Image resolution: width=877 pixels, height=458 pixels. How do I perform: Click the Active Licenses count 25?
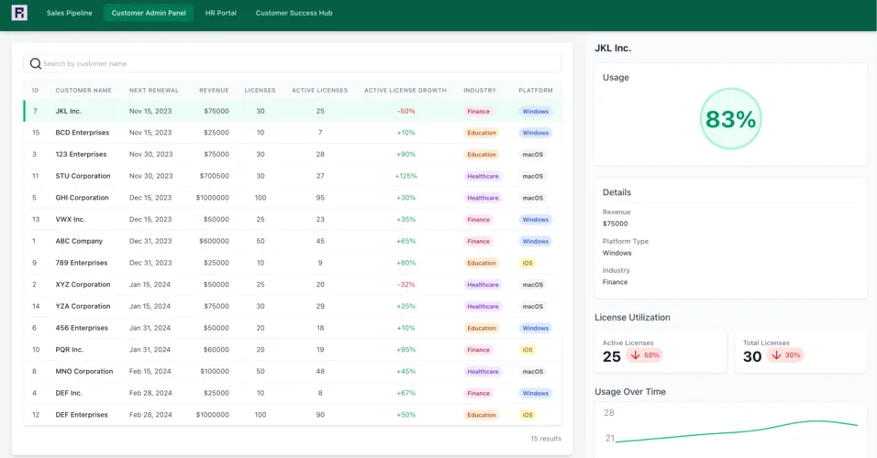612,356
